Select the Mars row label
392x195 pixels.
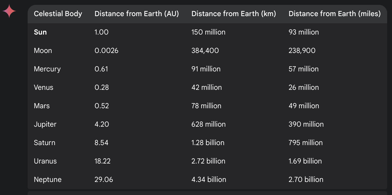pos(41,106)
